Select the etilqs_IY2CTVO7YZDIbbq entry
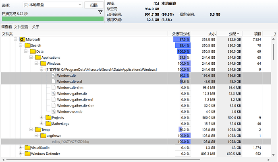 coord(71,141)
